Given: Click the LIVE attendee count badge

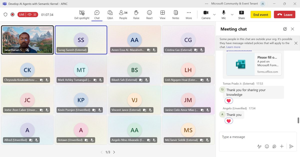Looking at the screenshot, I should click(28, 14).
